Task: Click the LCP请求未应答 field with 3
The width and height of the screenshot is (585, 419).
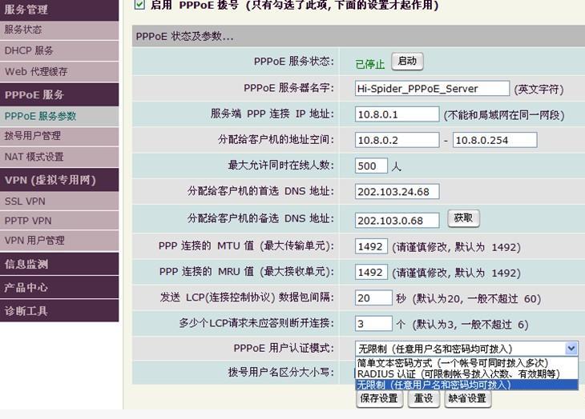Action: [x=373, y=323]
